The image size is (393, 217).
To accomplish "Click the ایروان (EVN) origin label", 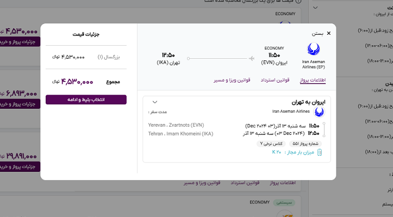I will [274, 63].
